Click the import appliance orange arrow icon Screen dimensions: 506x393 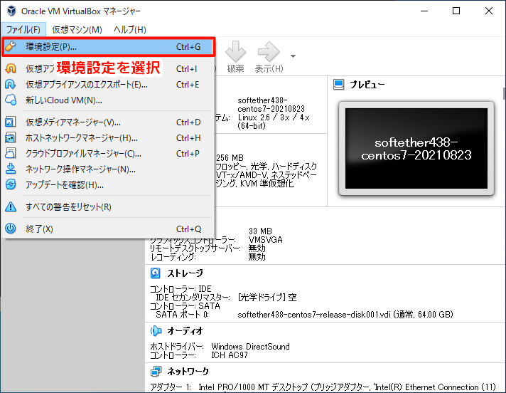click(11, 68)
